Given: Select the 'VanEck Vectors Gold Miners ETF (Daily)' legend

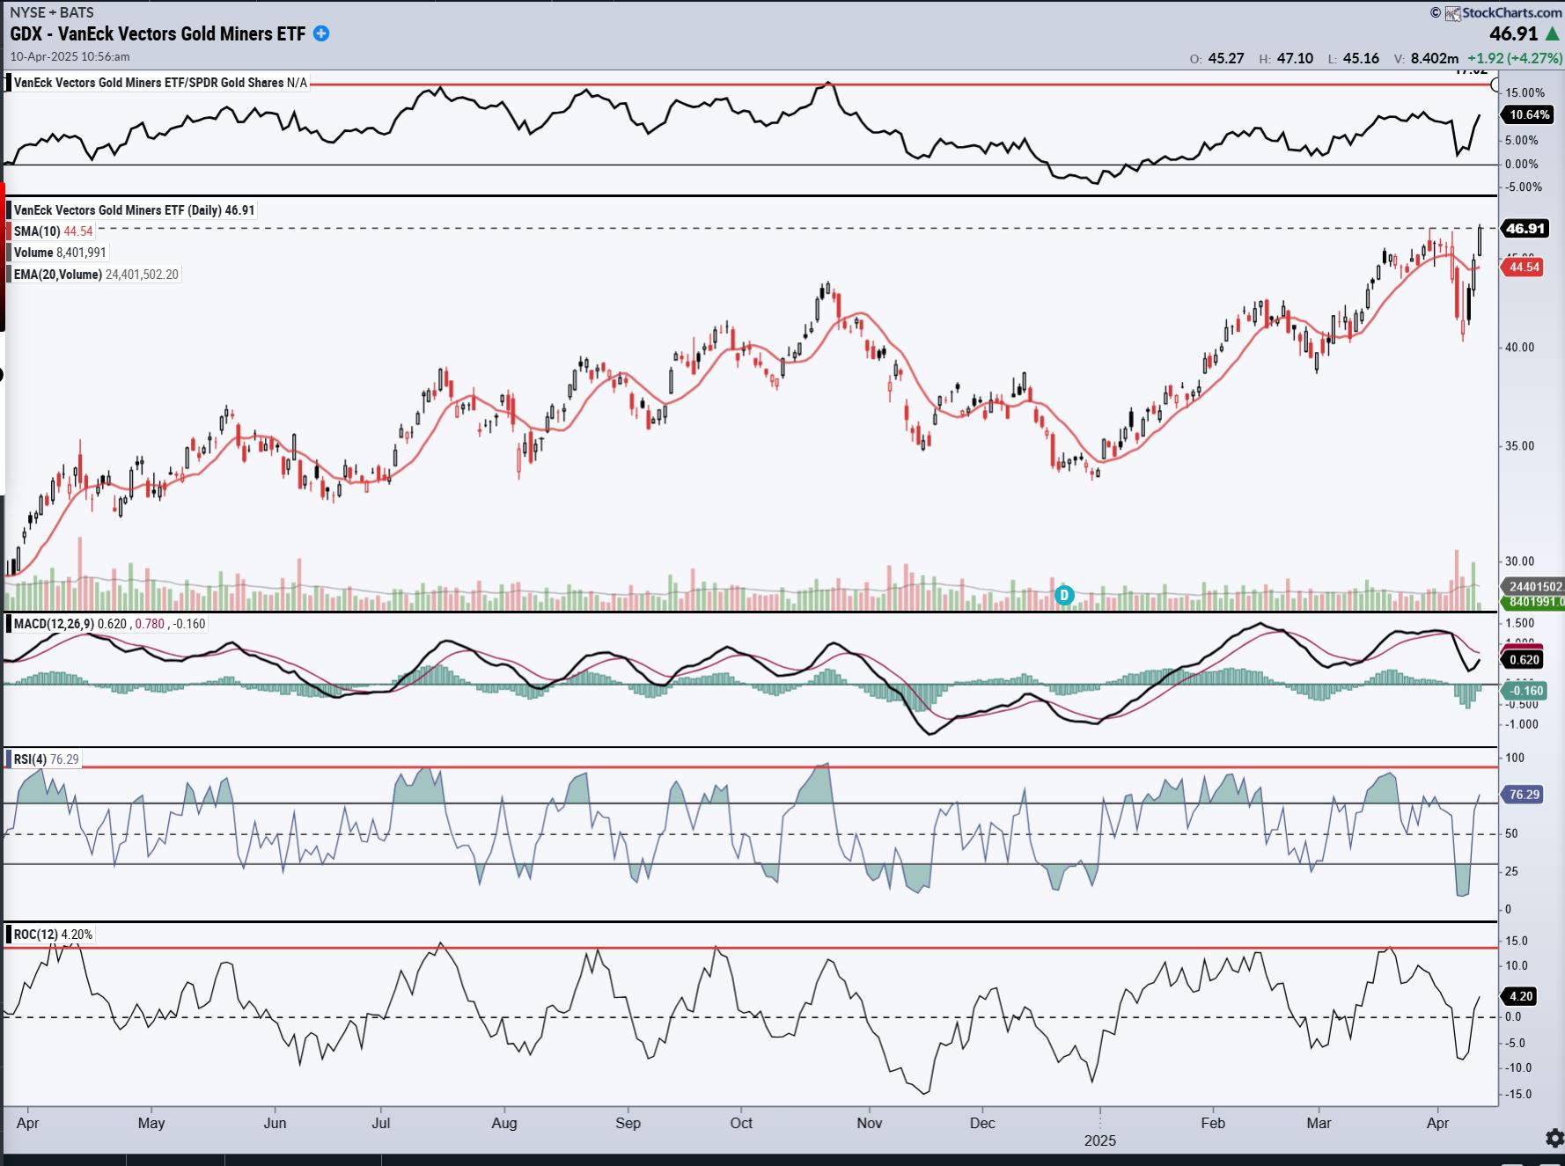Looking at the screenshot, I should pyautogui.click(x=134, y=210).
